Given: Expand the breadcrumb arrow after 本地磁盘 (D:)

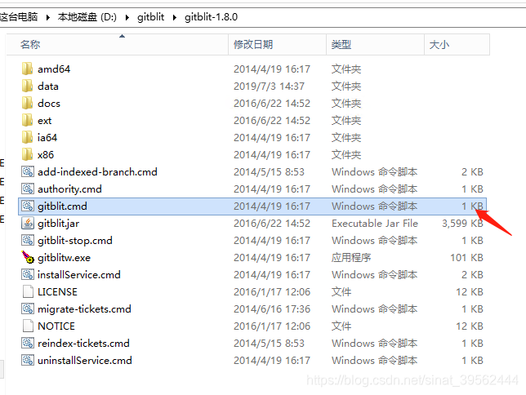Looking at the screenshot, I should (127, 17).
